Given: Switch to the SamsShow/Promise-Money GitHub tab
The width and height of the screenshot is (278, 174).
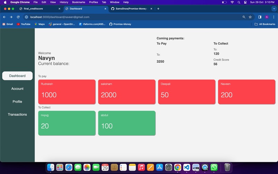Looking at the screenshot, I should 131,9.
